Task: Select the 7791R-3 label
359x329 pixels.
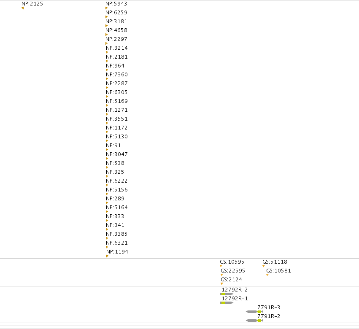Action: (269, 307)
